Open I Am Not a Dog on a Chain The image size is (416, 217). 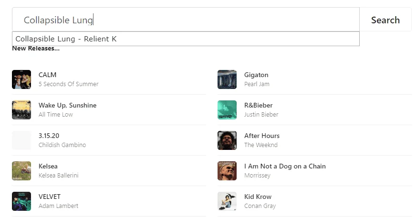coord(285,166)
